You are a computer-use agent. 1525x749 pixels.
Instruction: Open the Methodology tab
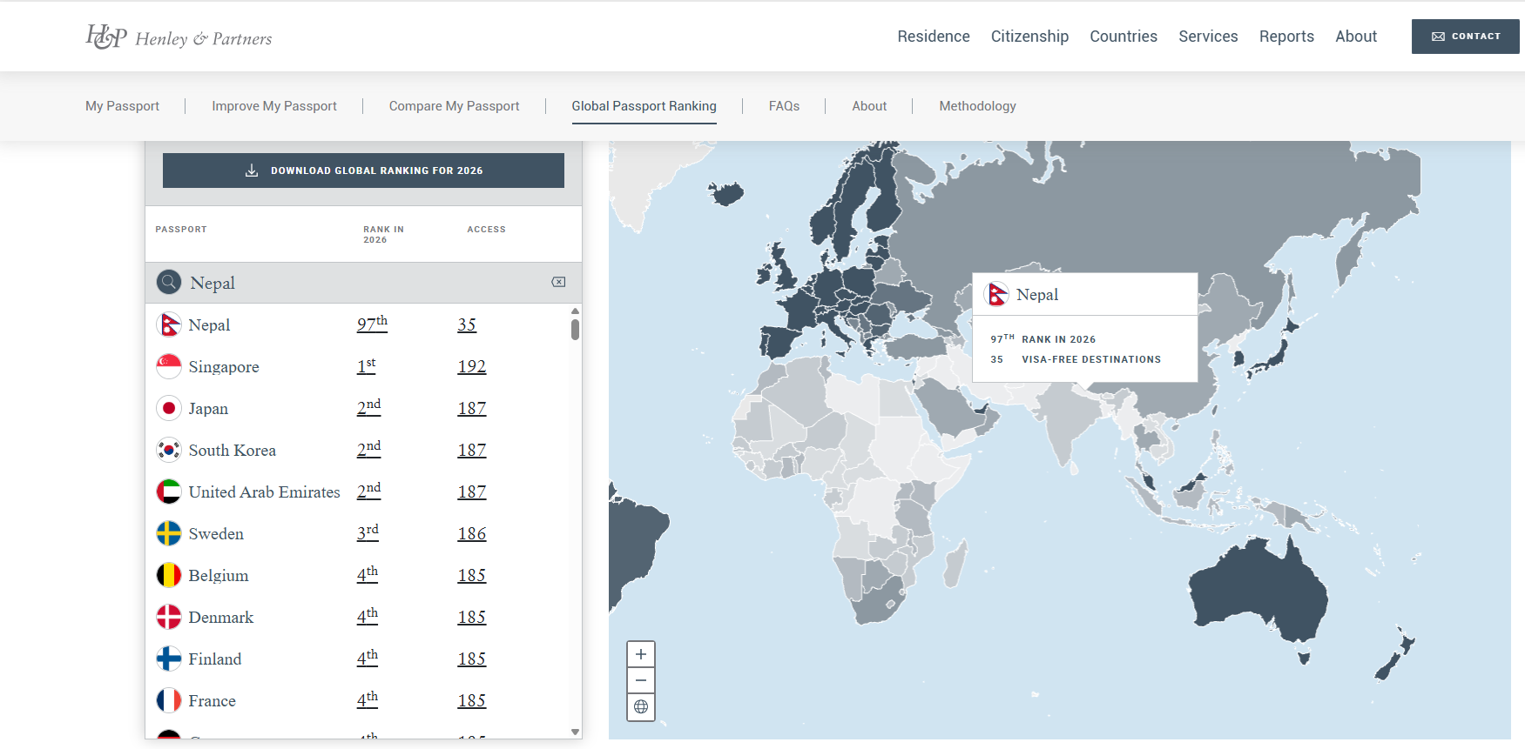[977, 106]
